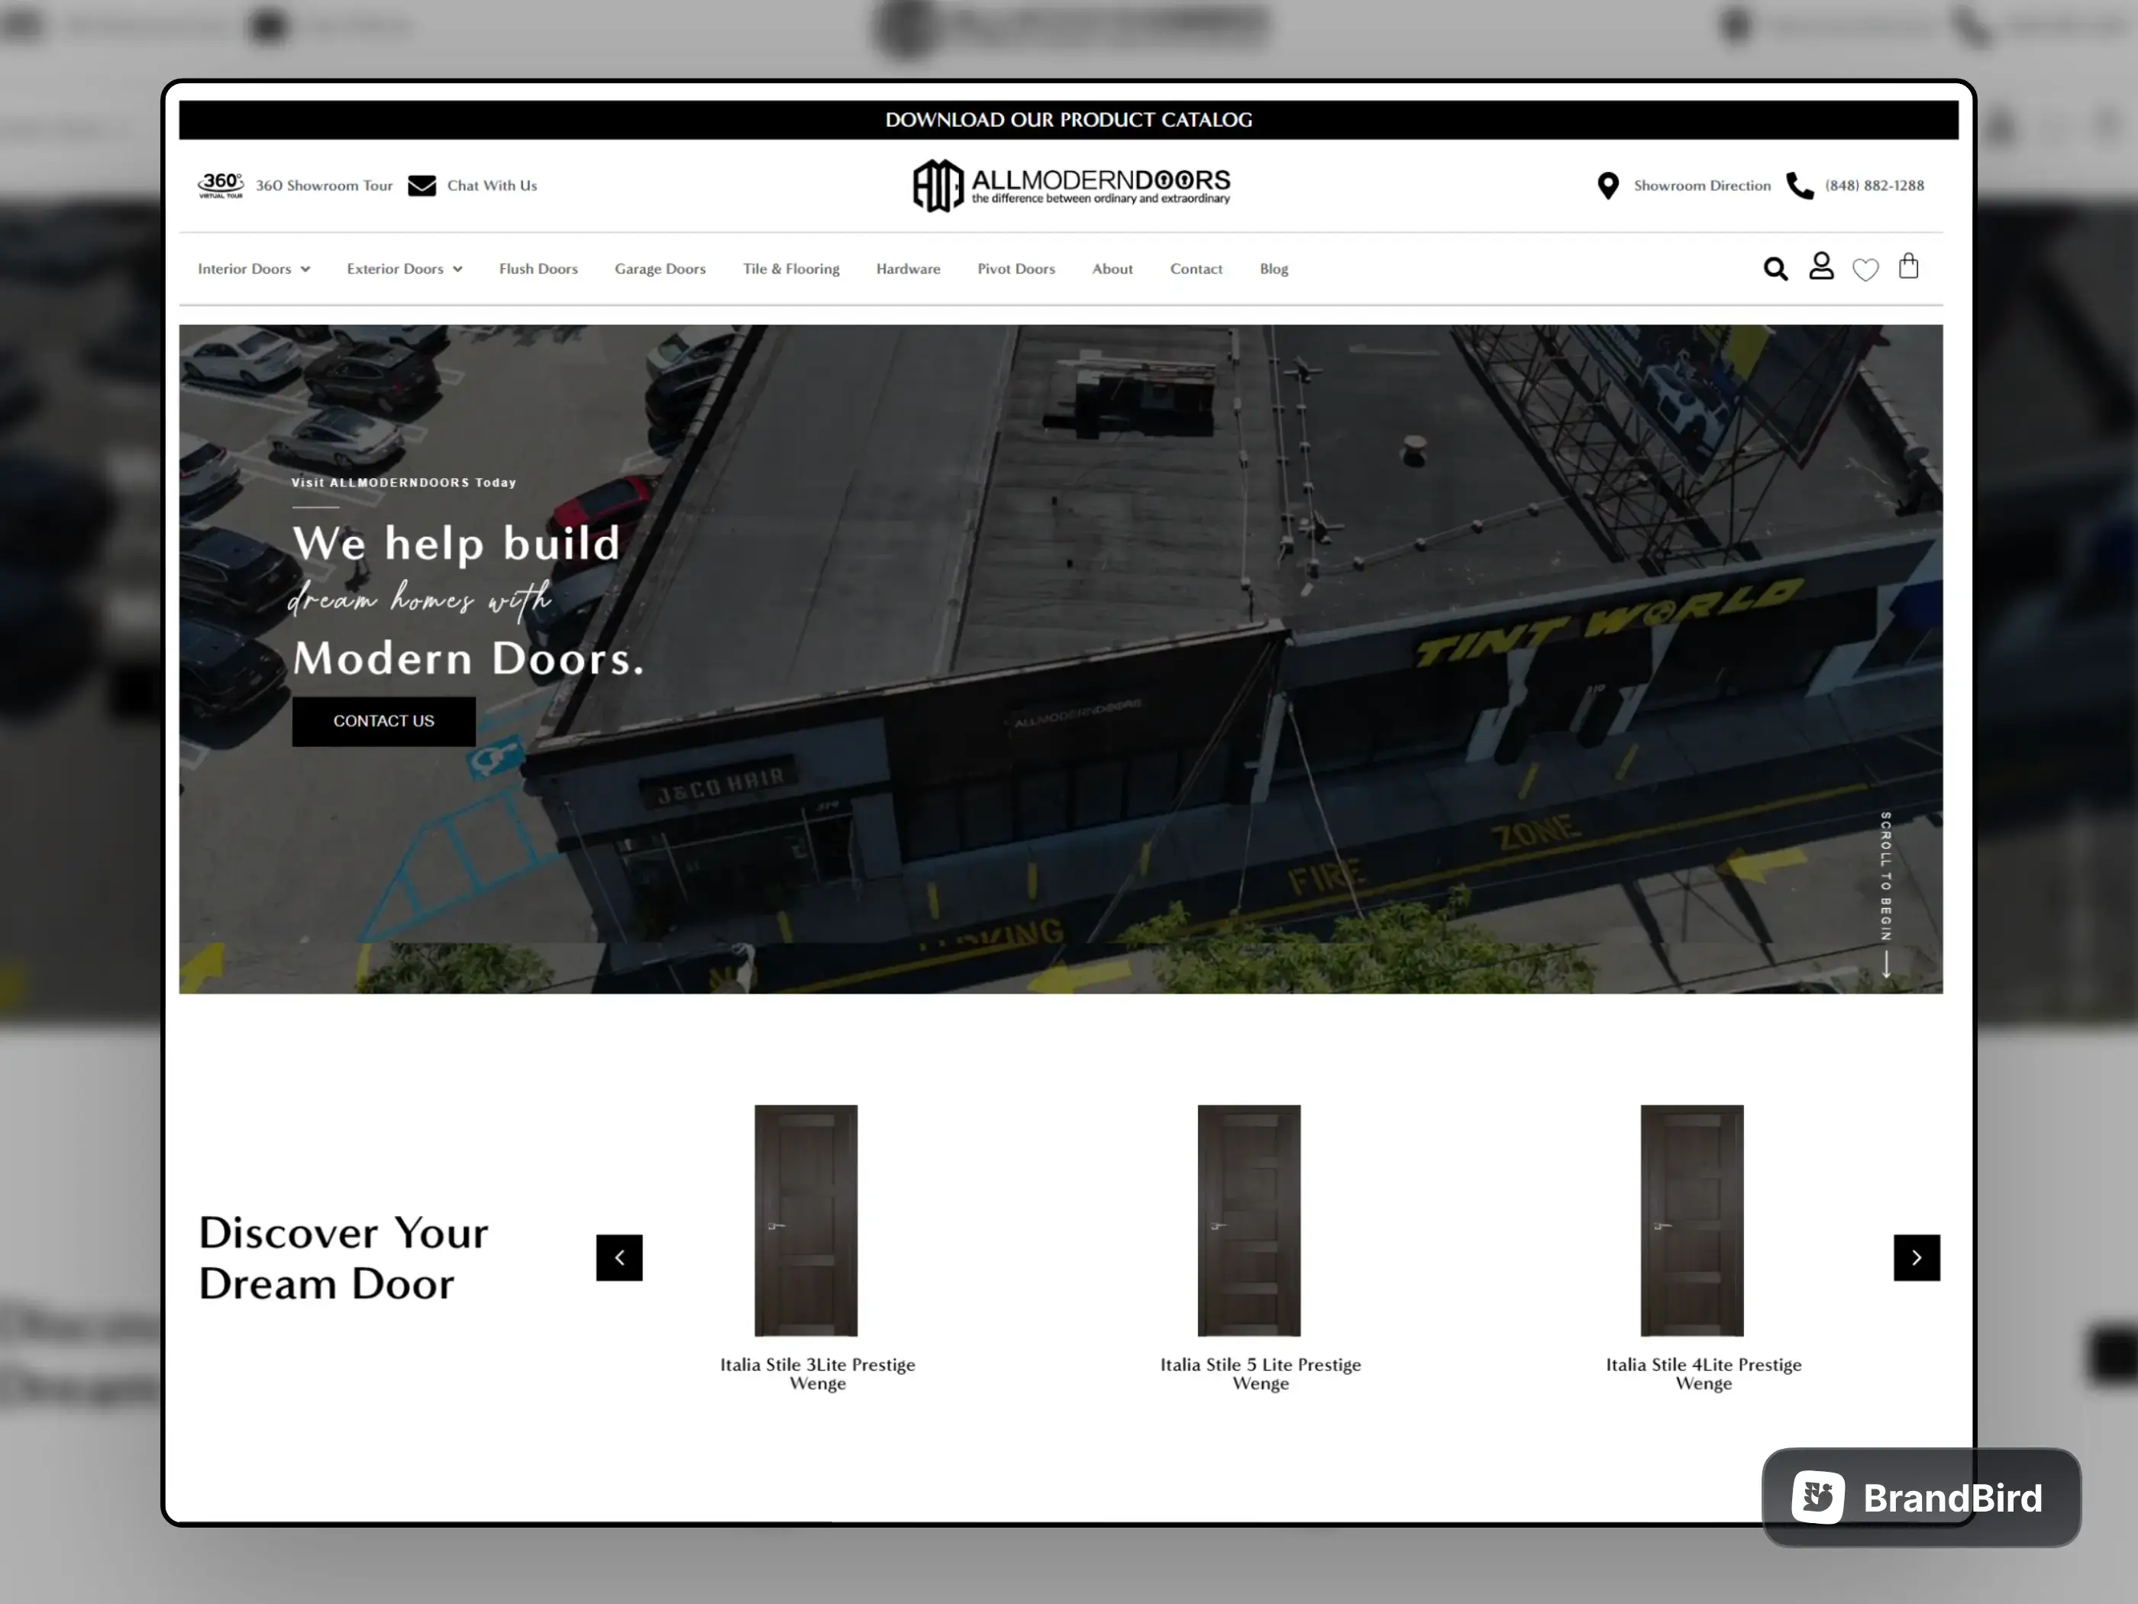
Task: Click the AllModernDoors logo
Action: [1069, 183]
